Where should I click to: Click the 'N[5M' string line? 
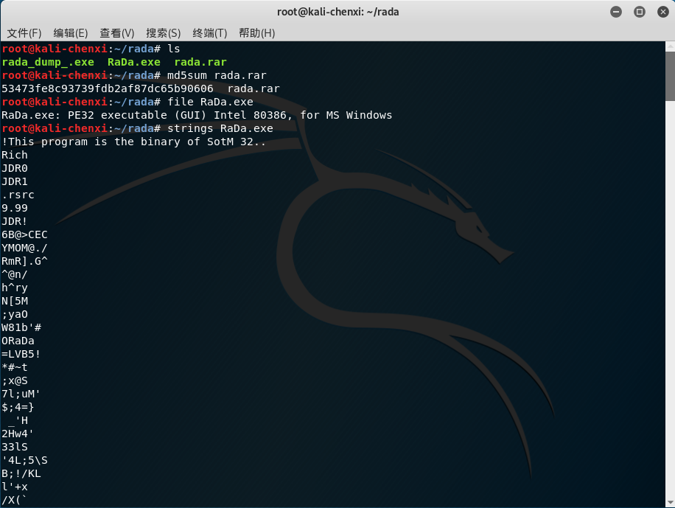click(x=15, y=301)
